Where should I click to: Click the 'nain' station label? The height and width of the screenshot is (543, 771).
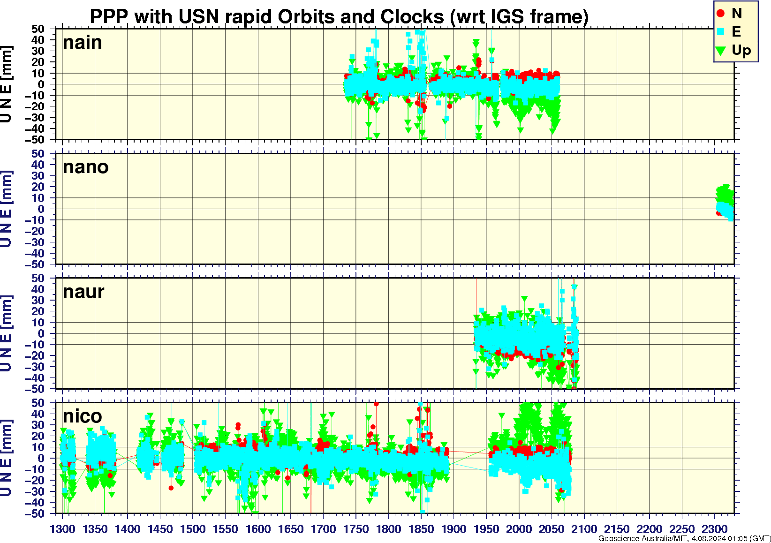pyautogui.click(x=83, y=42)
